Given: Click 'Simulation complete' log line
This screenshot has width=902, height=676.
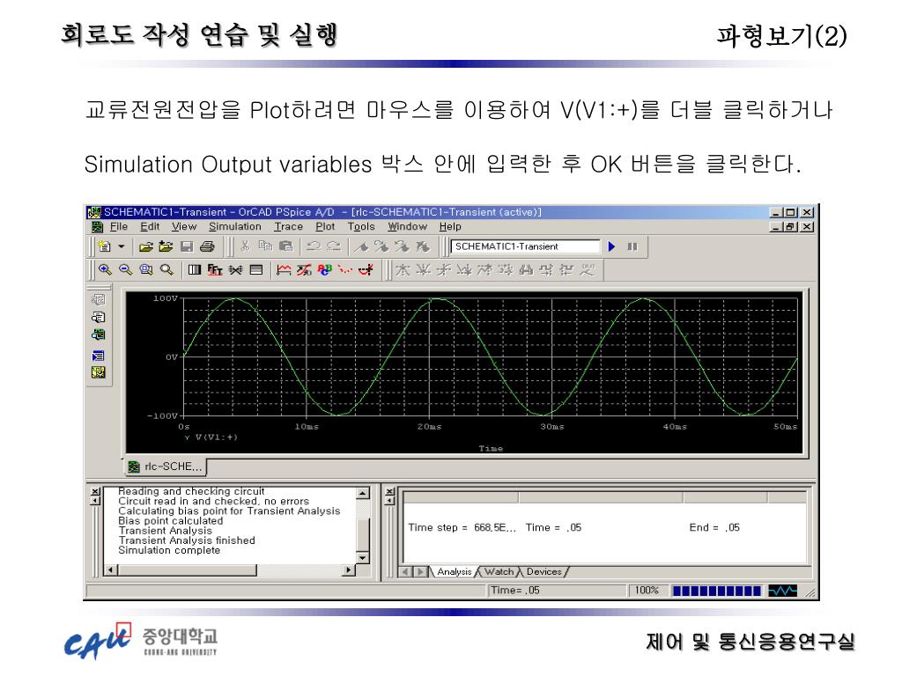Looking at the screenshot, I should [x=169, y=550].
